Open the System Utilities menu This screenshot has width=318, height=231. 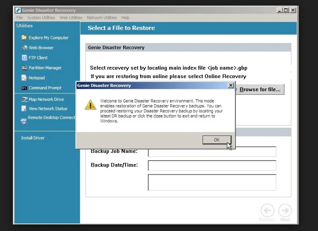pyautogui.click(x=41, y=18)
